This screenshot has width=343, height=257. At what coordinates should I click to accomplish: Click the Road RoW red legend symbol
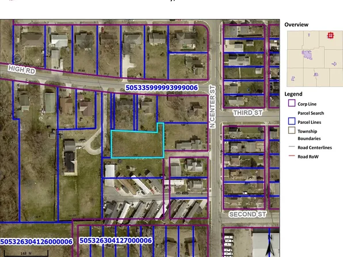pos(292,156)
